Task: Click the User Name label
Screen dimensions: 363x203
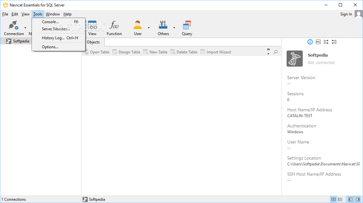Action: pyautogui.click(x=298, y=142)
